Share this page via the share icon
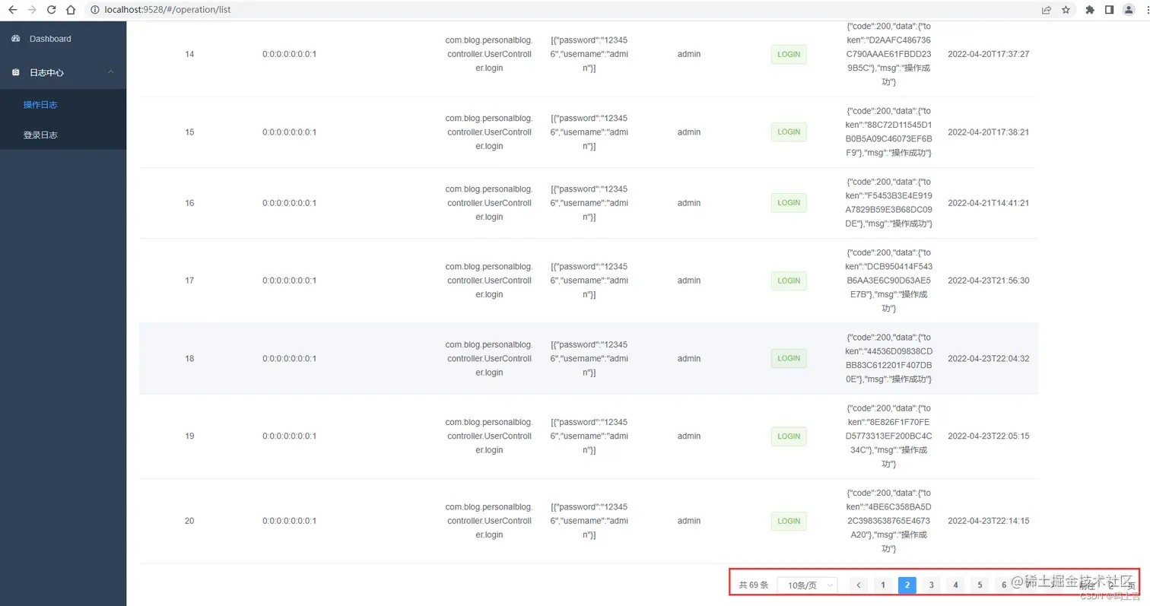 tap(1047, 10)
